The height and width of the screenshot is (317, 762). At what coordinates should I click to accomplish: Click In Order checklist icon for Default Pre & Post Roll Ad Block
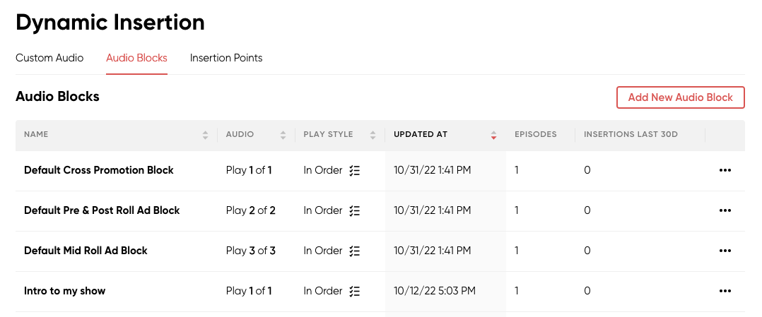click(355, 210)
